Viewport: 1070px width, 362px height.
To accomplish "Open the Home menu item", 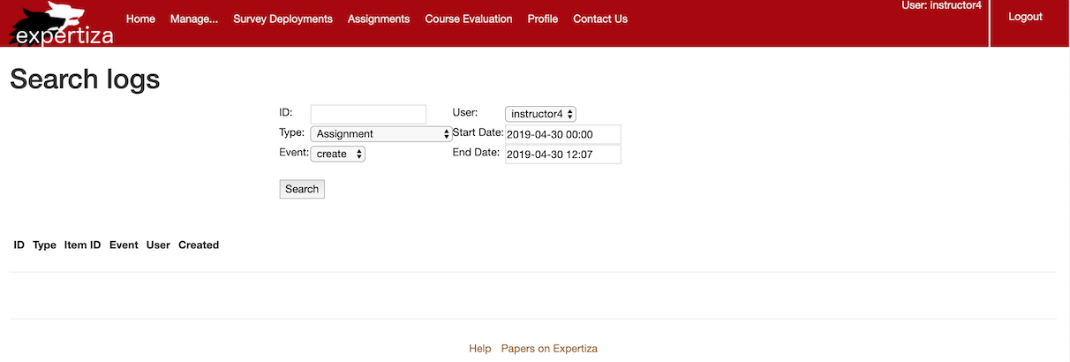I will (x=140, y=19).
